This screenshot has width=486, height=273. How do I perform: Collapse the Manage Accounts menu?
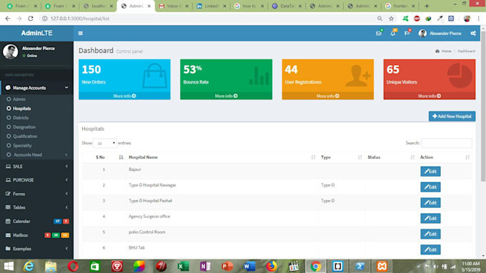click(x=36, y=88)
